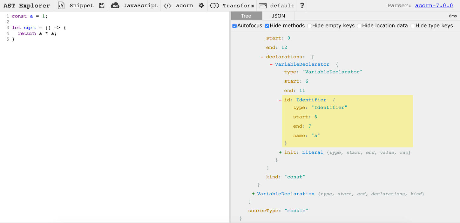
Task: Expand the init Literal node
Action: (x=280, y=152)
